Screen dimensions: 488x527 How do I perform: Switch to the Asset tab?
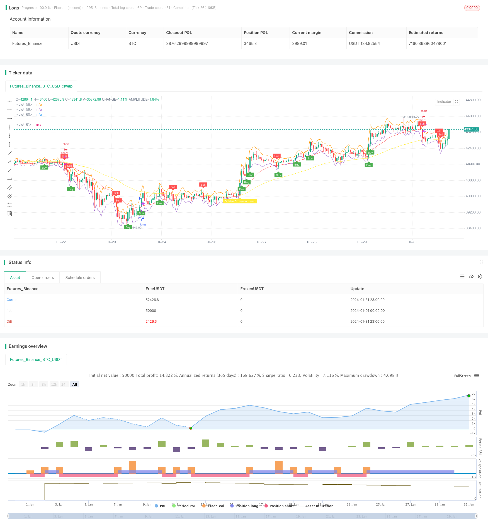pyautogui.click(x=15, y=278)
